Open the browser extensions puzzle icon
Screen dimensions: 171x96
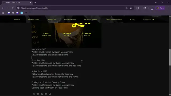(x=138, y=8)
